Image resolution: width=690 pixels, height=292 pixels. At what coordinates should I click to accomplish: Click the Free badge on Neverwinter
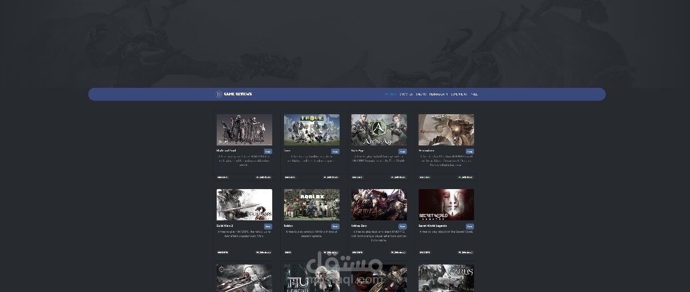[x=470, y=151]
